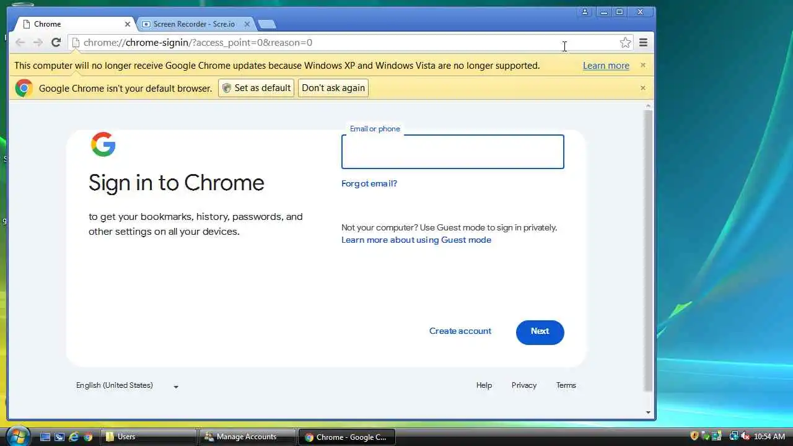
Task: Open the Chrome hamburger menu
Action: pos(643,42)
